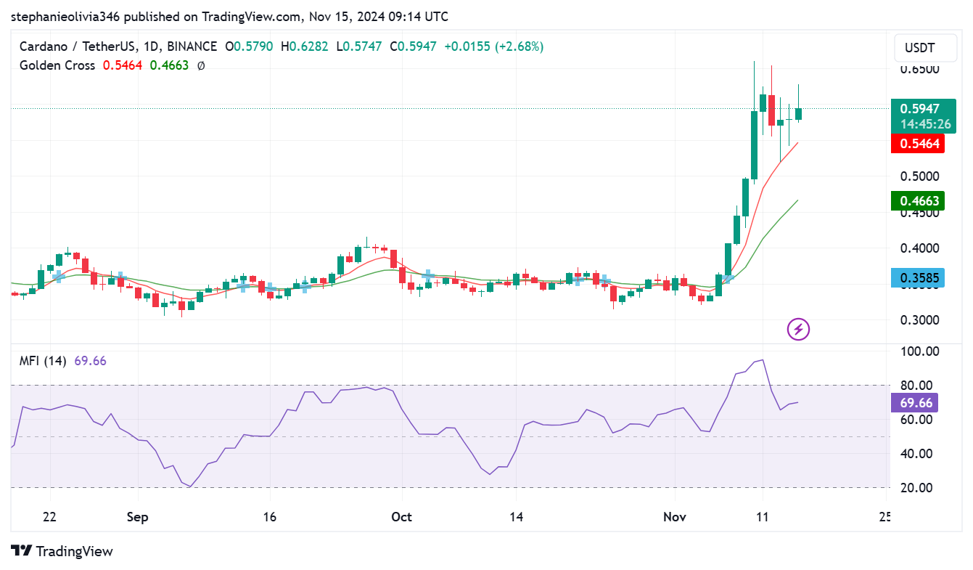Image resolution: width=973 pixels, height=570 pixels.
Task: Click the 100.00 MFI scale label
Action: click(x=919, y=351)
